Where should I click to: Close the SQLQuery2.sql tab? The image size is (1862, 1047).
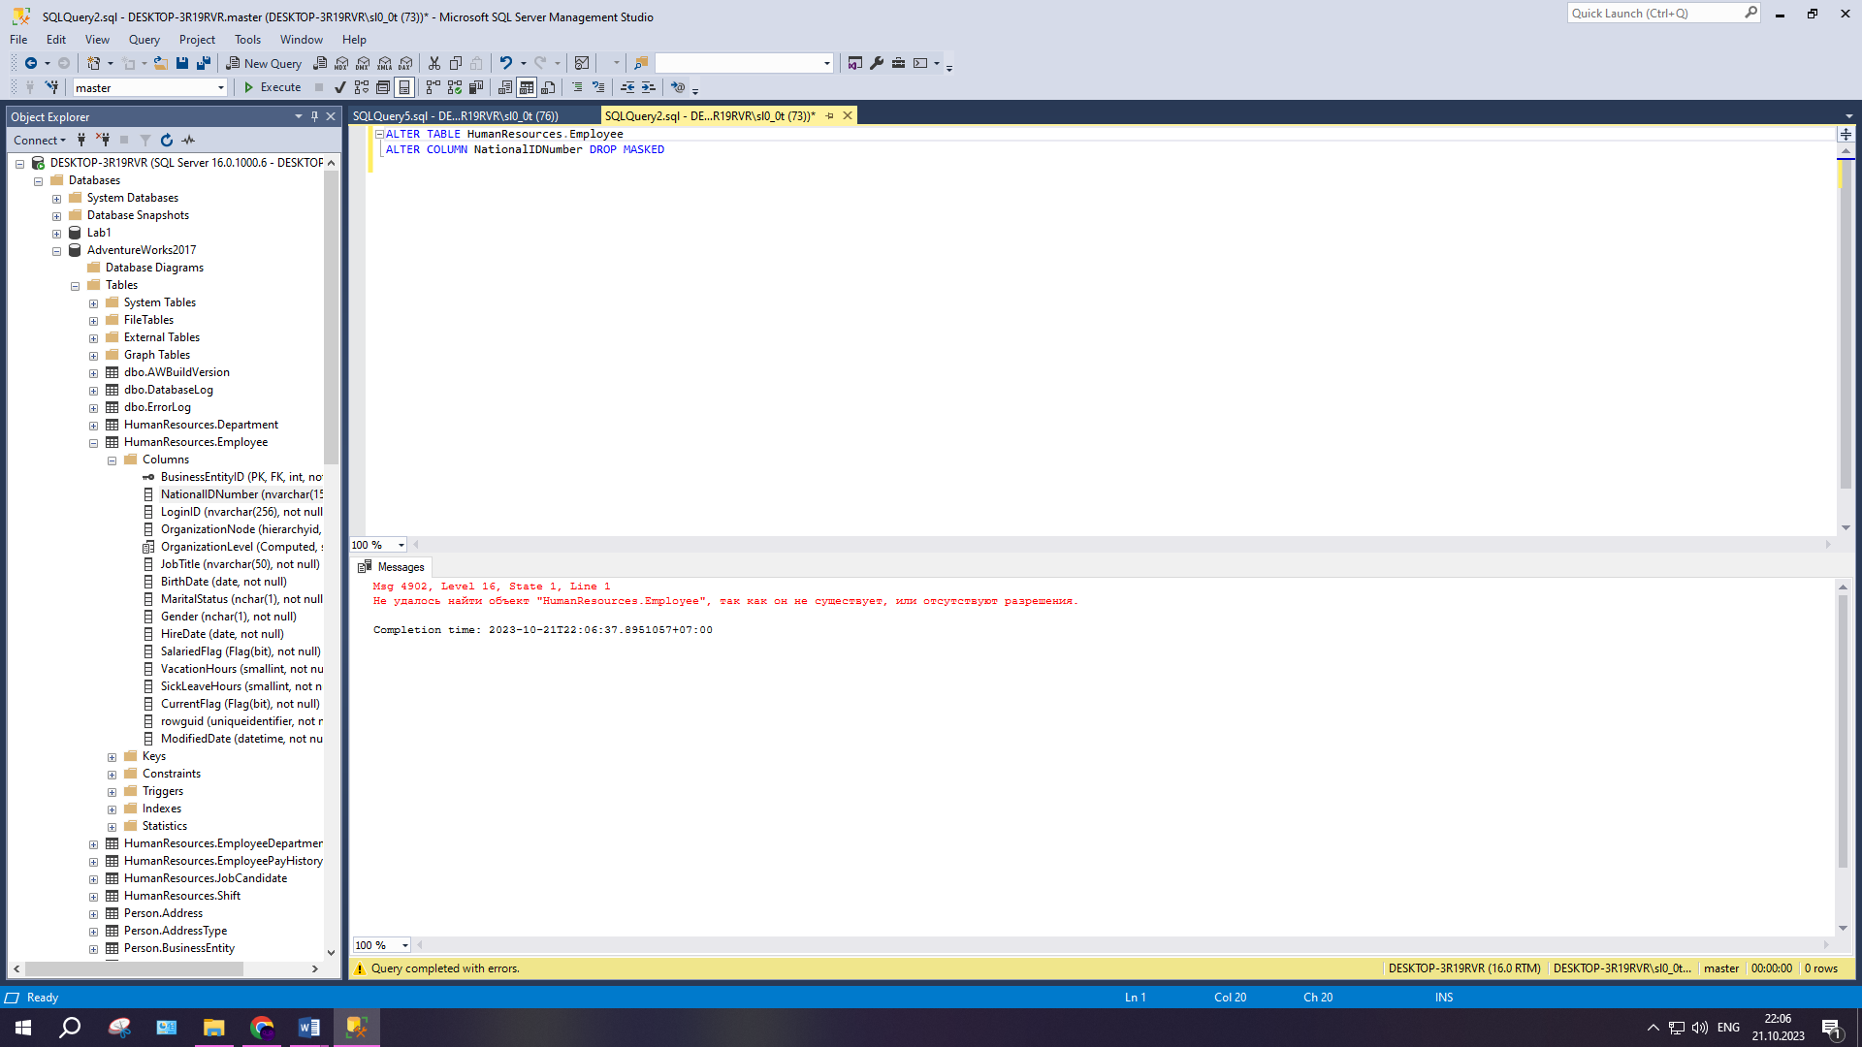(x=848, y=115)
